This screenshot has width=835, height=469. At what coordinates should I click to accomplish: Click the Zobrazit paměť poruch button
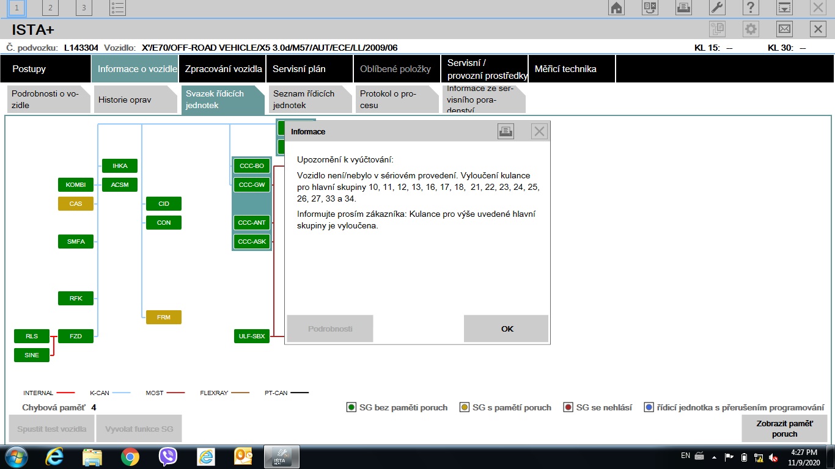pyautogui.click(x=784, y=429)
